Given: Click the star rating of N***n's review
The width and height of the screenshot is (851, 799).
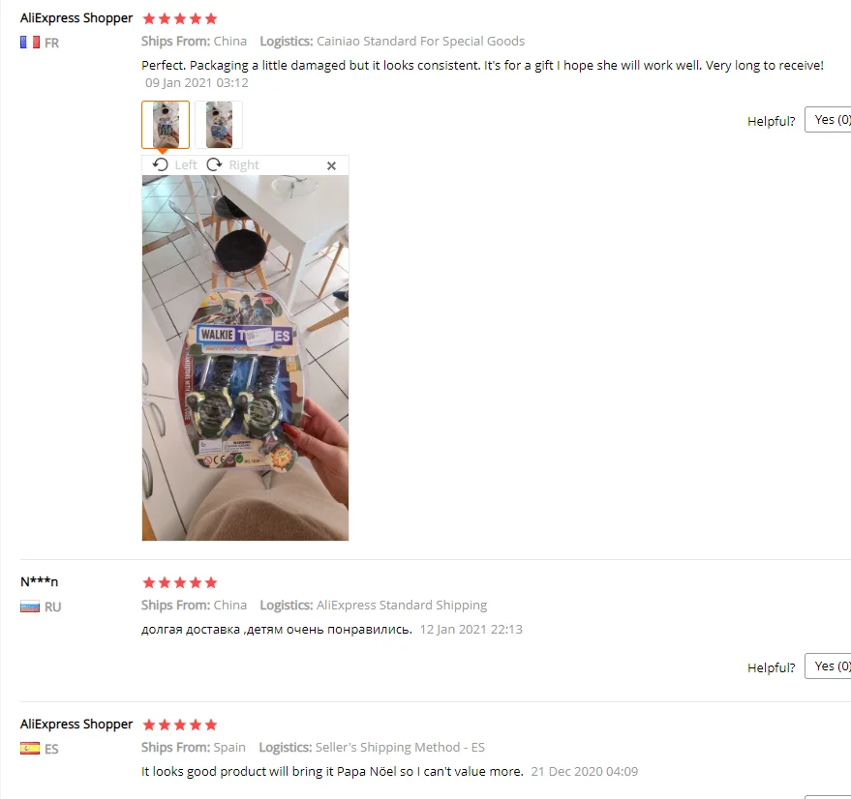Looking at the screenshot, I should (x=180, y=583).
